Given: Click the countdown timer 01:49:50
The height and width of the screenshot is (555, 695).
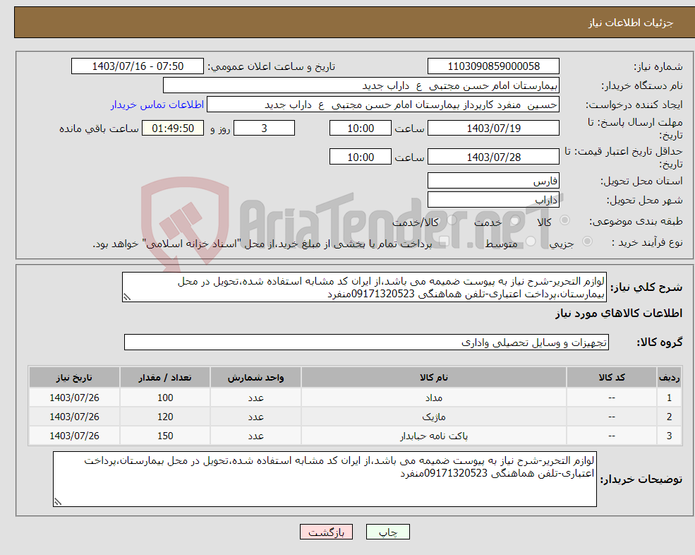Looking at the screenshot, I should tap(173, 129).
